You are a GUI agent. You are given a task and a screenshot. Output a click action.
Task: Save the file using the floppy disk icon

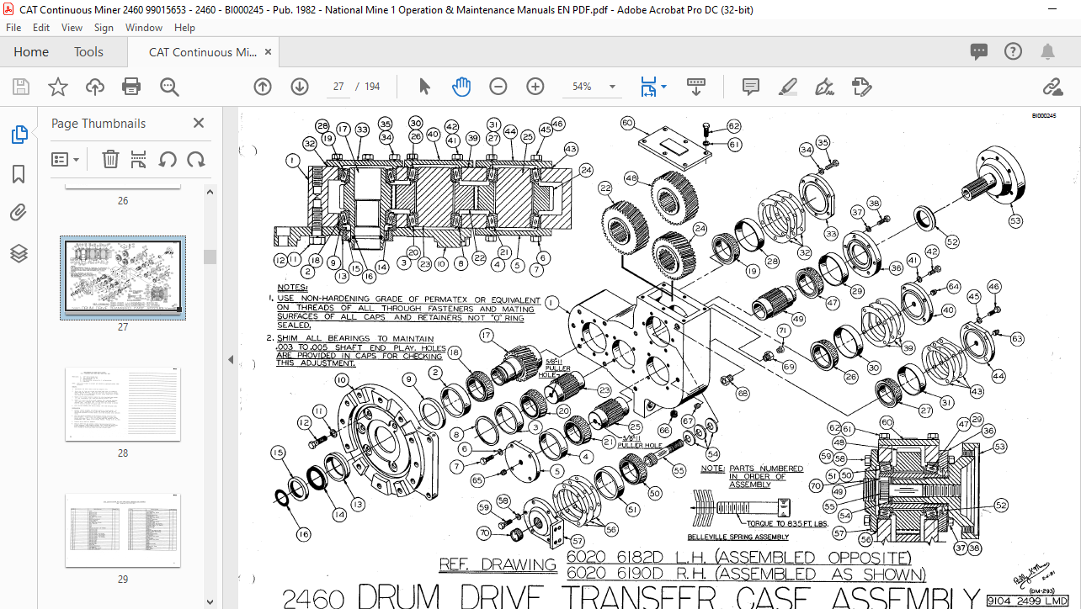point(21,87)
